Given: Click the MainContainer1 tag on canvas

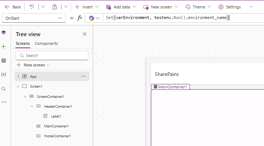Looking at the screenshot, I should (x=170, y=87).
